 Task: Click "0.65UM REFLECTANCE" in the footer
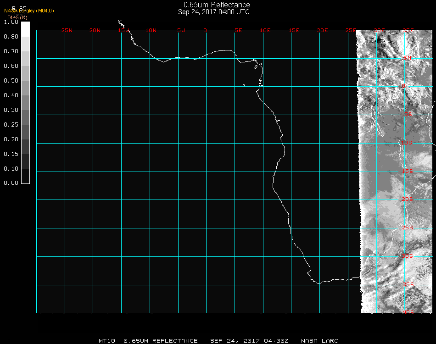(x=161, y=341)
